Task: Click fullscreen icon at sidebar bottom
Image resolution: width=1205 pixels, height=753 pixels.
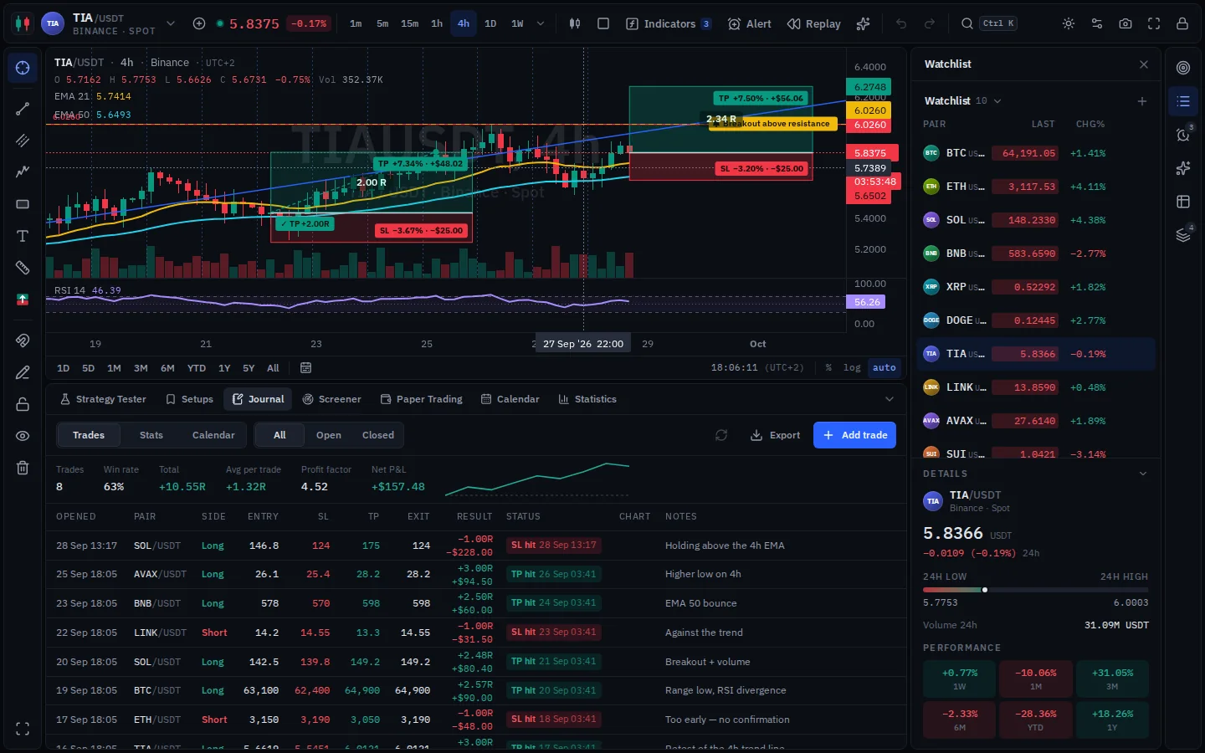Action: (23, 729)
